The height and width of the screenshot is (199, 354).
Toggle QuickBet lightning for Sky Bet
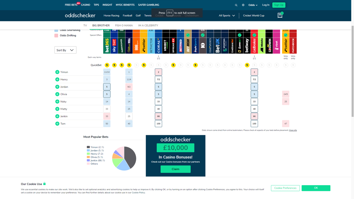point(114,65)
